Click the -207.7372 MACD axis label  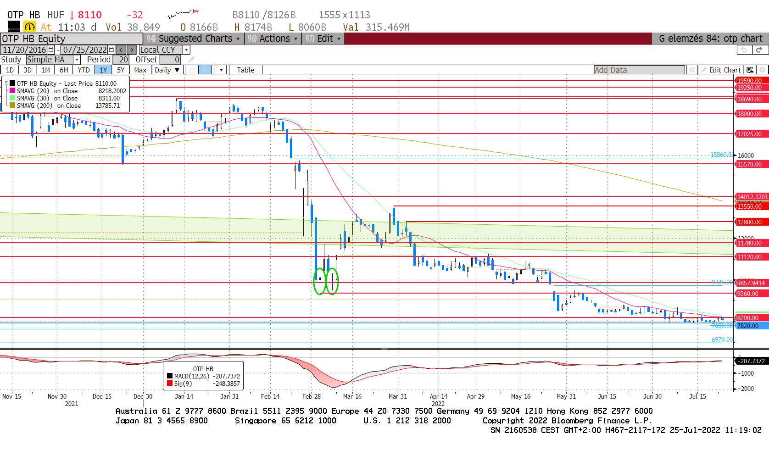click(x=752, y=361)
